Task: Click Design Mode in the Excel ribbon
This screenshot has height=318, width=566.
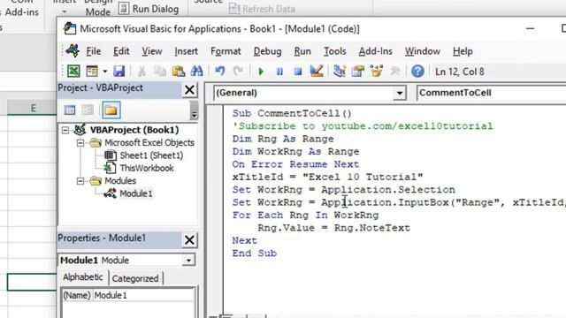Action: (x=98, y=7)
